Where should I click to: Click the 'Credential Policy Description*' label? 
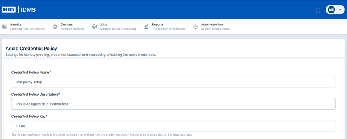click(36, 94)
